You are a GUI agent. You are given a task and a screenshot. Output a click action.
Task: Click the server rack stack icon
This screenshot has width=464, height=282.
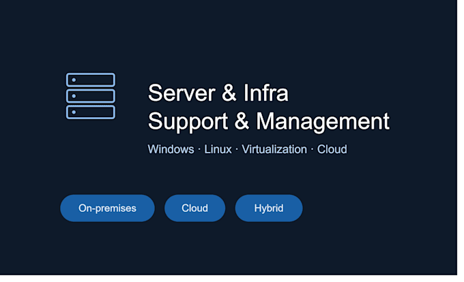point(91,96)
